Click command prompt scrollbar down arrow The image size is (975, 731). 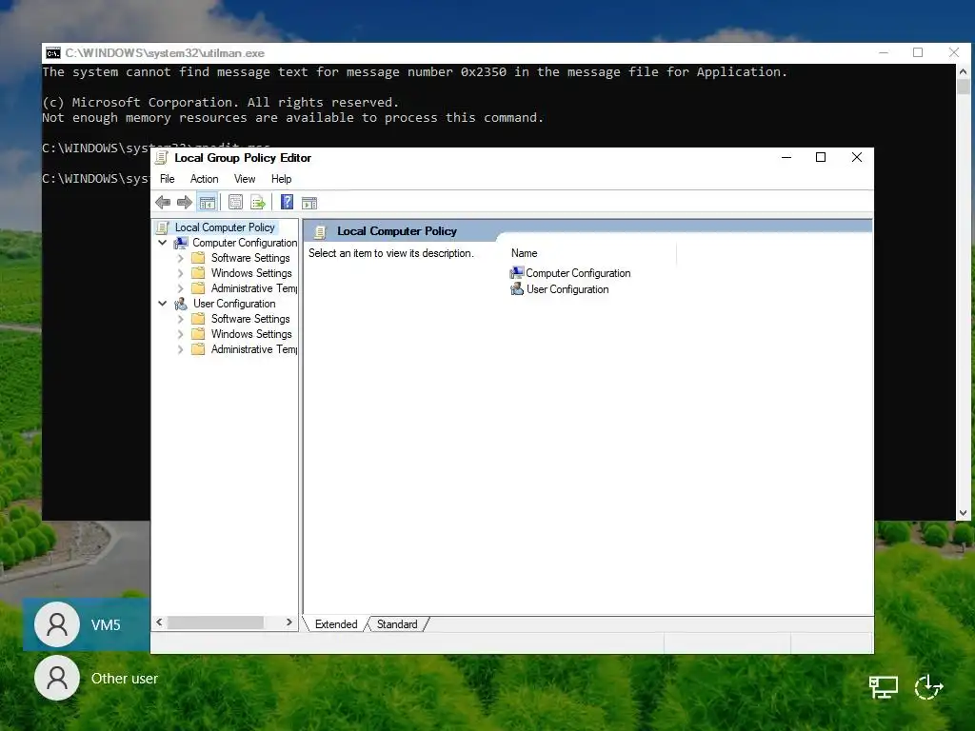(x=963, y=513)
